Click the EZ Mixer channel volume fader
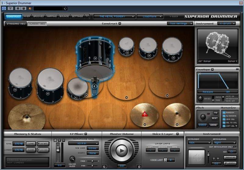 58,149
